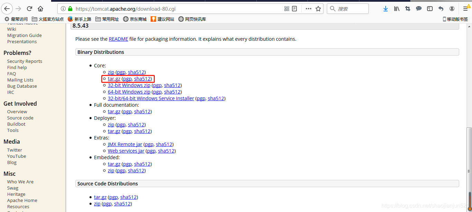Open 火狐官方站点 bookmarks folder
Image resolution: width=472 pixels, height=212 pixels.
[x=48, y=19]
